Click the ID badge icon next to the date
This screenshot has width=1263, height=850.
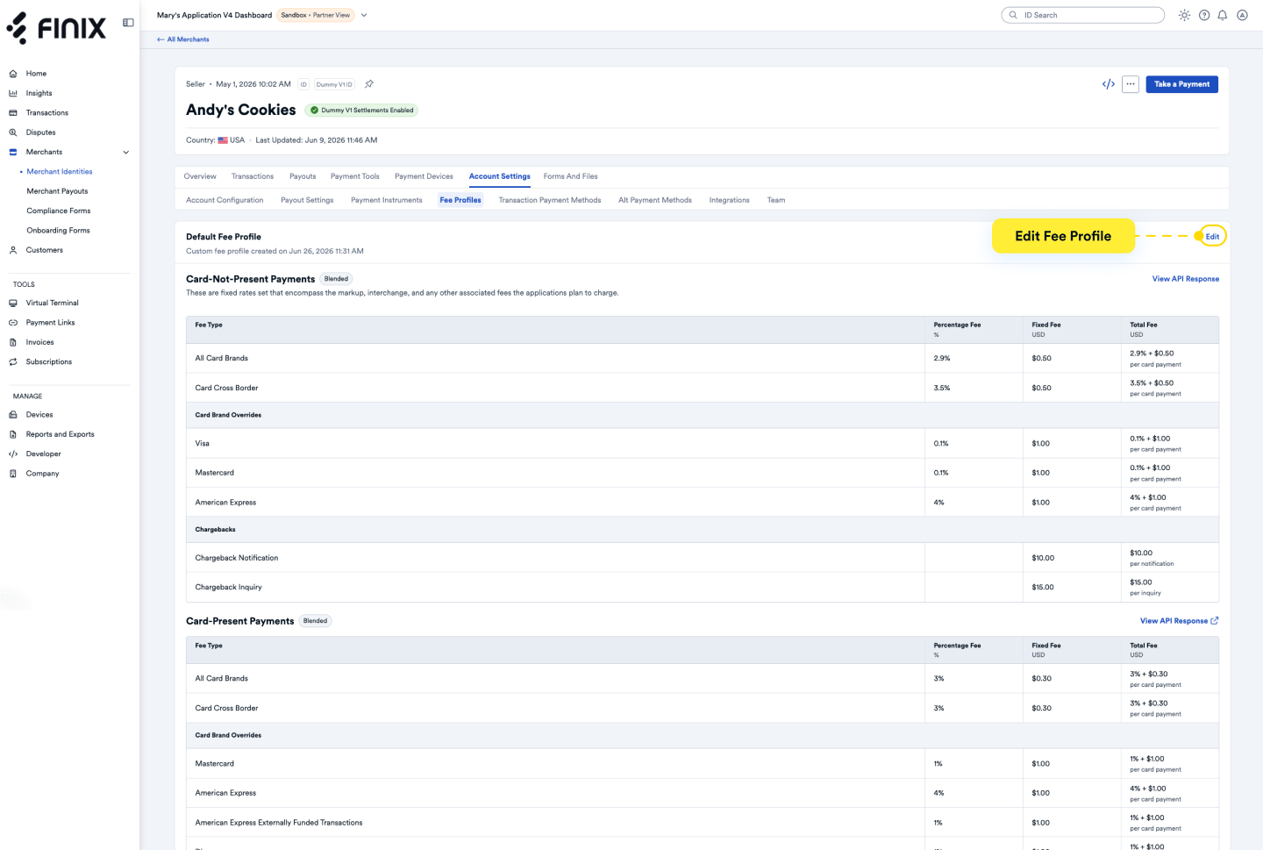tap(303, 84)
